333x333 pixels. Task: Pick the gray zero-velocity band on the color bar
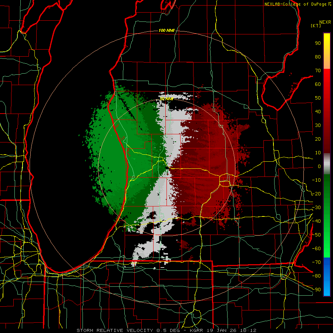327,164
